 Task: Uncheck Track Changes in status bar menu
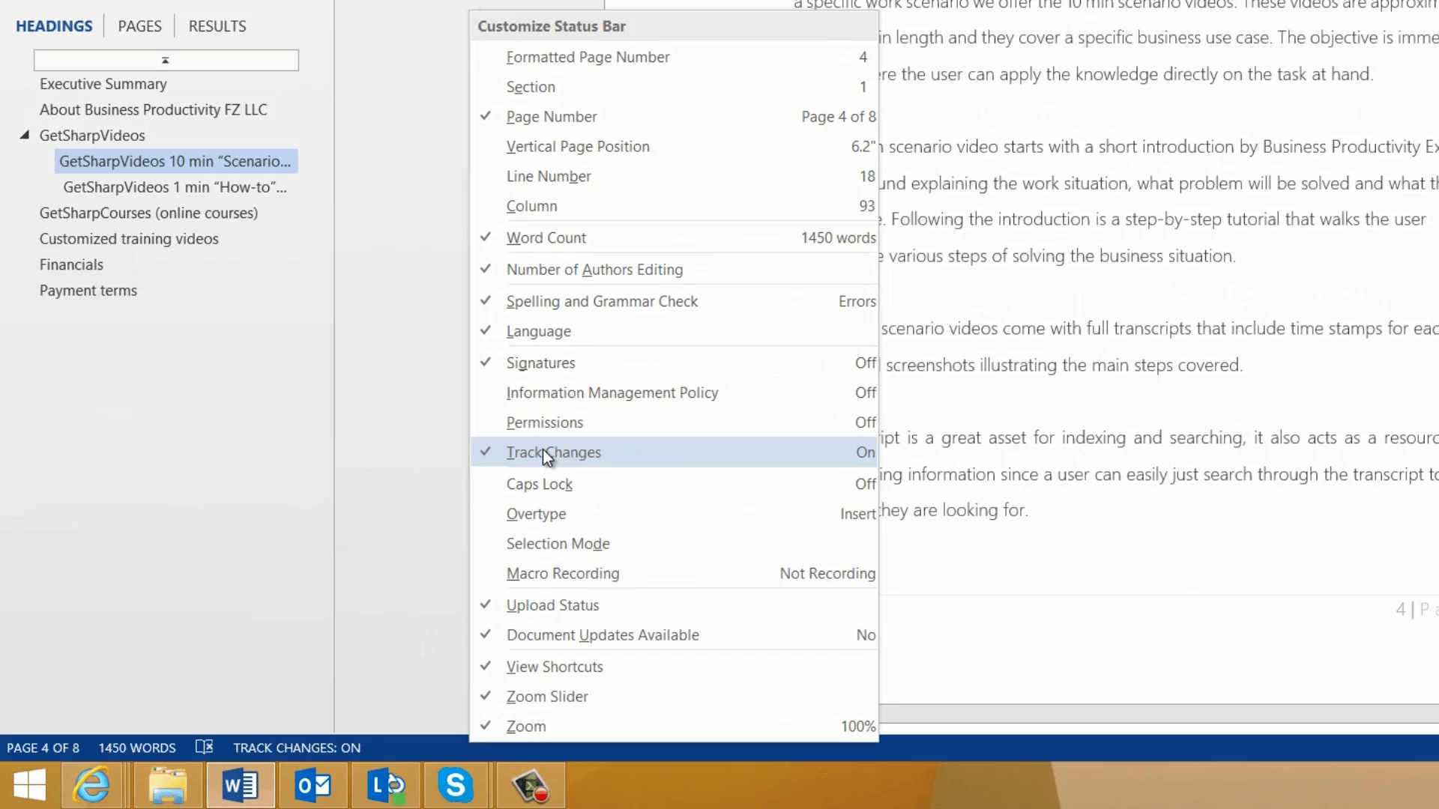(554, 452)
